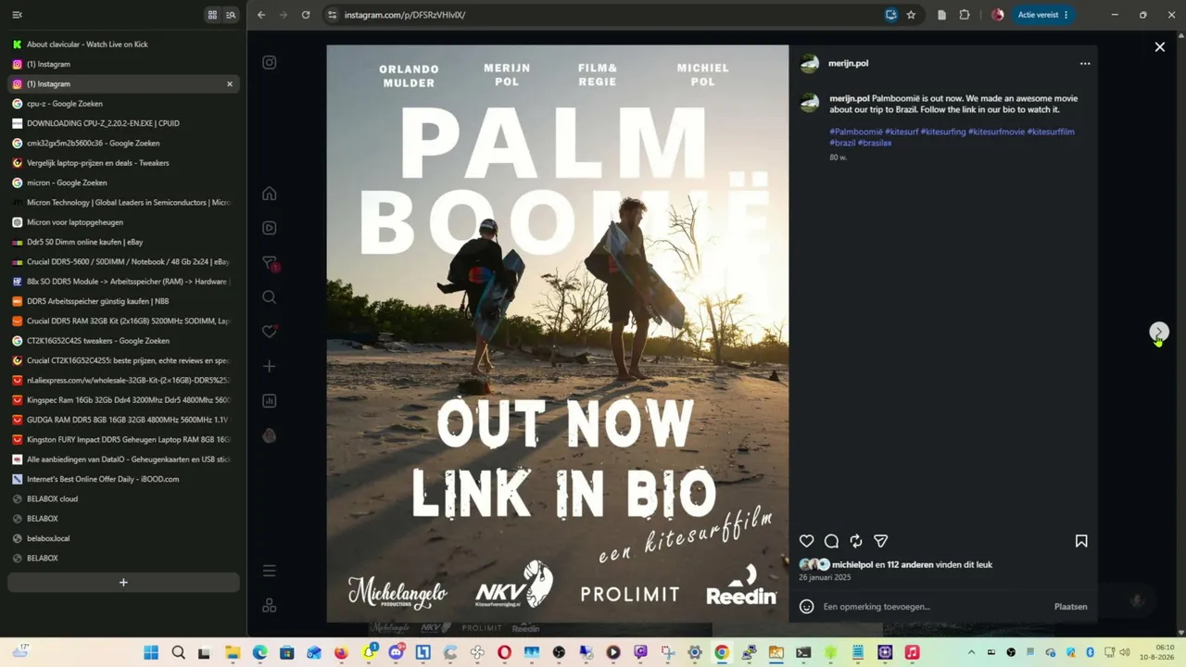Expand the Instagram More hamburger menu
This screenshot has width=1186, height=667.
(270, 571)
